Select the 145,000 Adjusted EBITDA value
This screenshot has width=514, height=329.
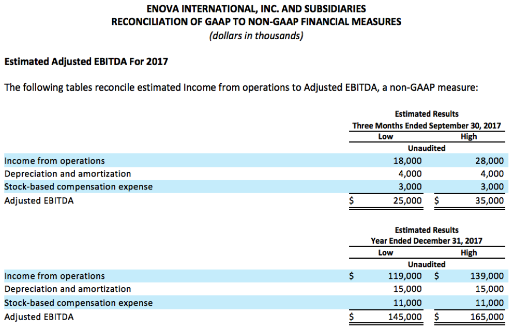pyautogui.click(x=405, y=317)
